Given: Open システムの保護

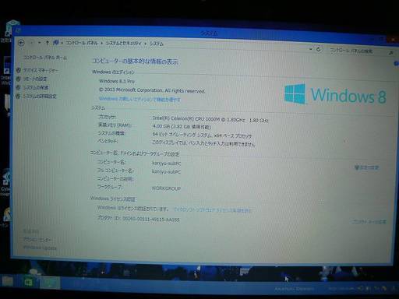Looking at the screenshot, I should pyautogui.click(x=36, y=87).
